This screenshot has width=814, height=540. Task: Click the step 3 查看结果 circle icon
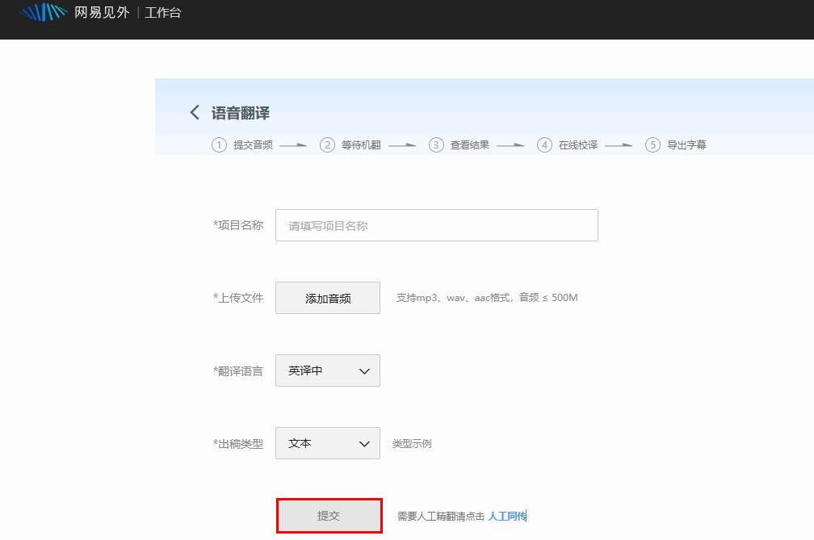[x=436, y=144]
